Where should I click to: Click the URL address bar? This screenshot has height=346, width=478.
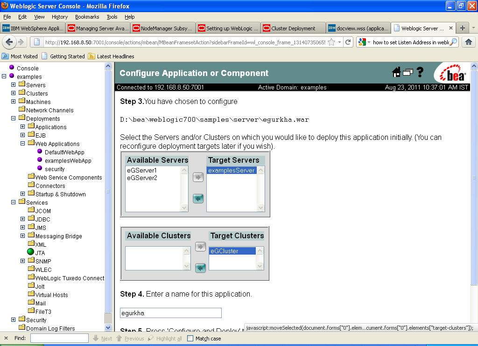[185, 42]
